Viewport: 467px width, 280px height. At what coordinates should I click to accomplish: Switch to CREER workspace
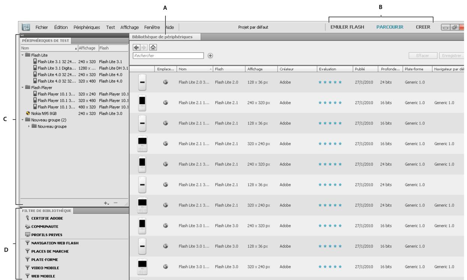pos(423,27)
